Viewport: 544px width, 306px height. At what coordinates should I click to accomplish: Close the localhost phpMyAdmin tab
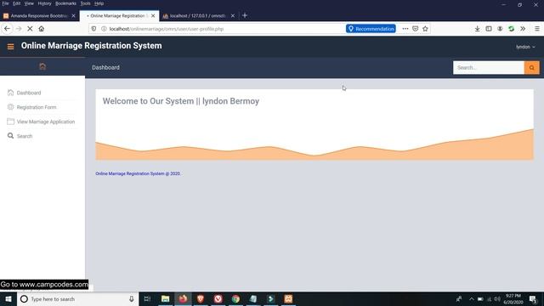pos(233,16)
